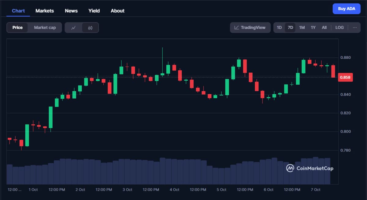Toggle the Market cap view
Viewport: 367px width, 200px height.
[45, 27]
